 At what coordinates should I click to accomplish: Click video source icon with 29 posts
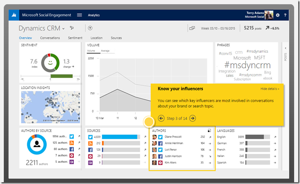click(x=90, y=157)
